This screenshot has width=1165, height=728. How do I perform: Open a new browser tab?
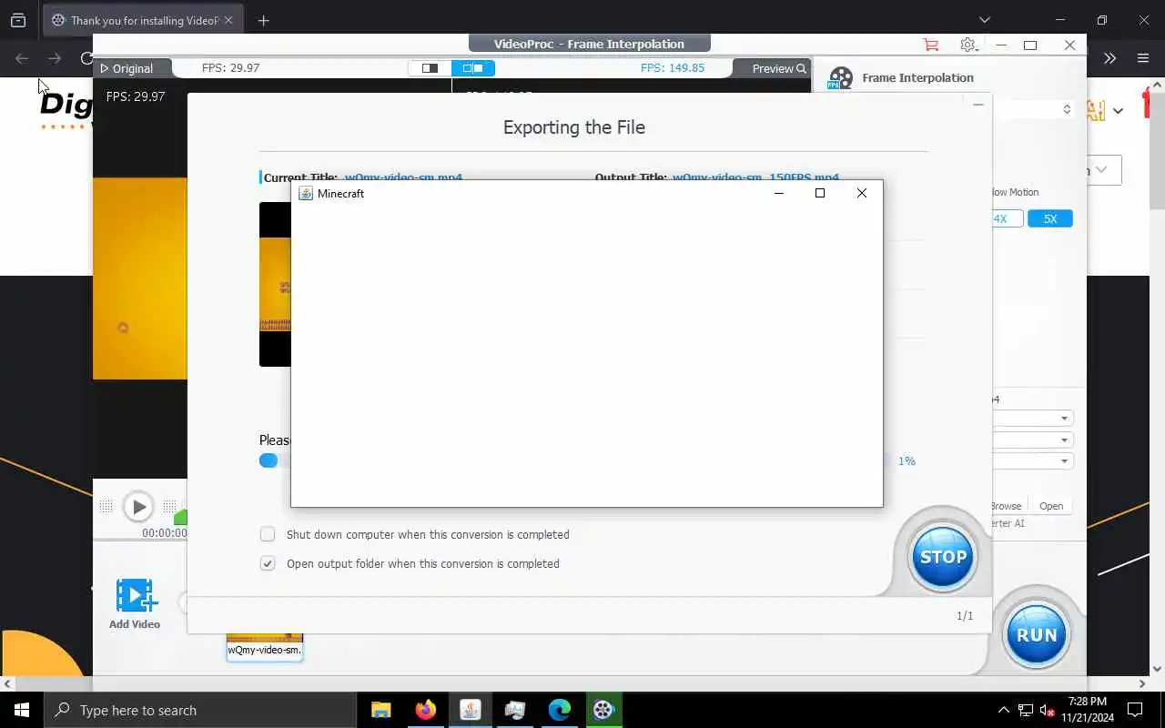click(264, 20)
